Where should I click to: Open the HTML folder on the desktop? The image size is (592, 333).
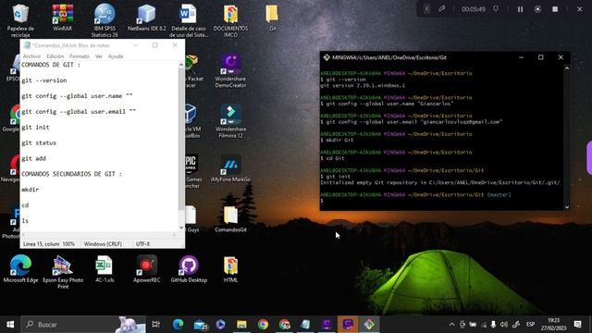pos(230,269)
